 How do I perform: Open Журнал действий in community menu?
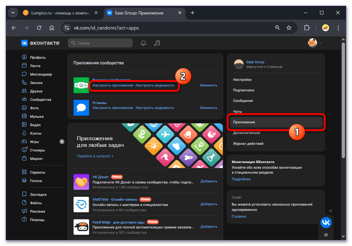pos(248,143)
